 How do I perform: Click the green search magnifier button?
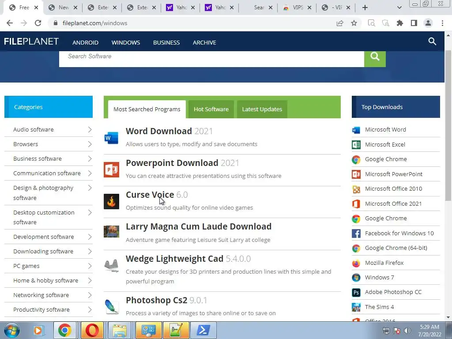(375, 59)
